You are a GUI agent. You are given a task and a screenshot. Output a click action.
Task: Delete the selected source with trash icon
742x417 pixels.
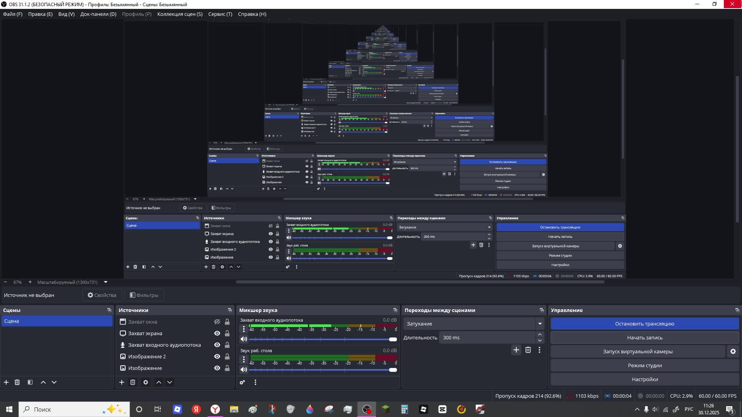(x=133, y=382)
